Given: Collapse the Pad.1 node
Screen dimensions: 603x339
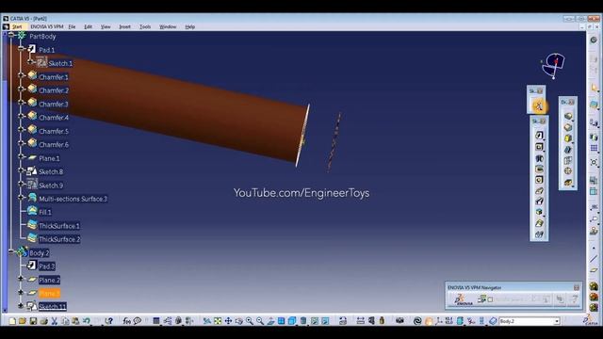Looking at the screenshot, I should pos(22,48).
